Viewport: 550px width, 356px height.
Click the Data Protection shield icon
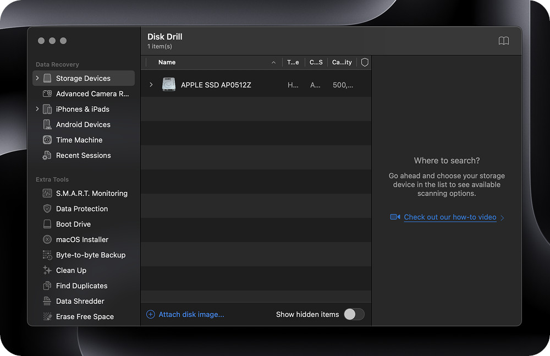(47, 209)
